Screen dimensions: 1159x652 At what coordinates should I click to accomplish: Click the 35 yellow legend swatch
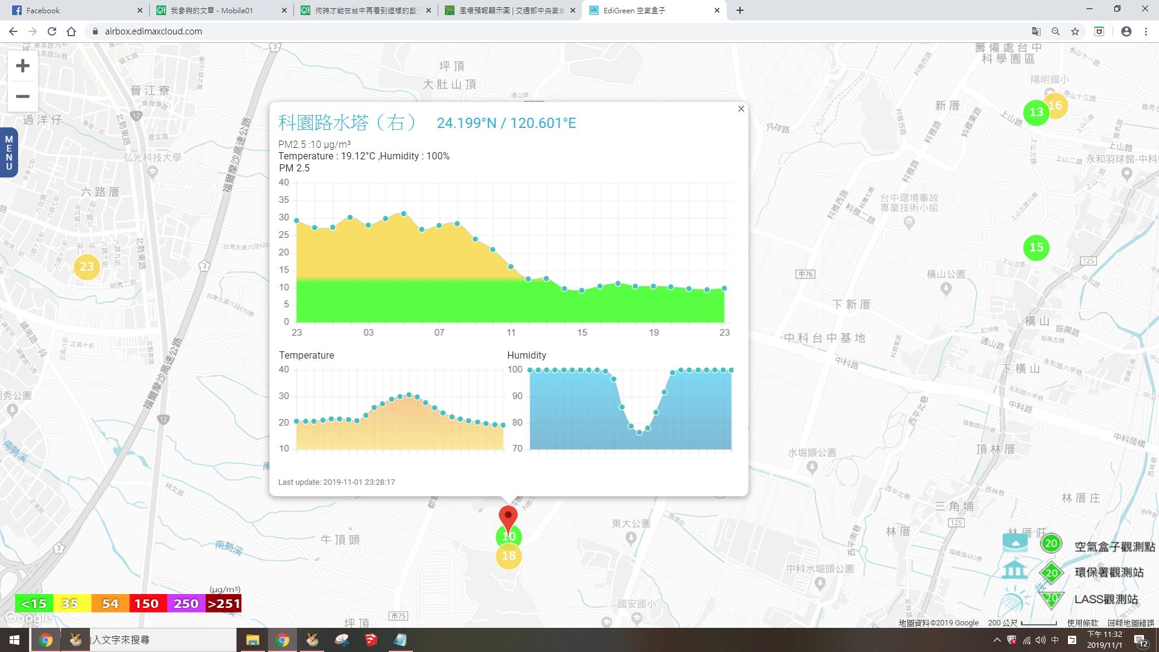coord(72,603)
